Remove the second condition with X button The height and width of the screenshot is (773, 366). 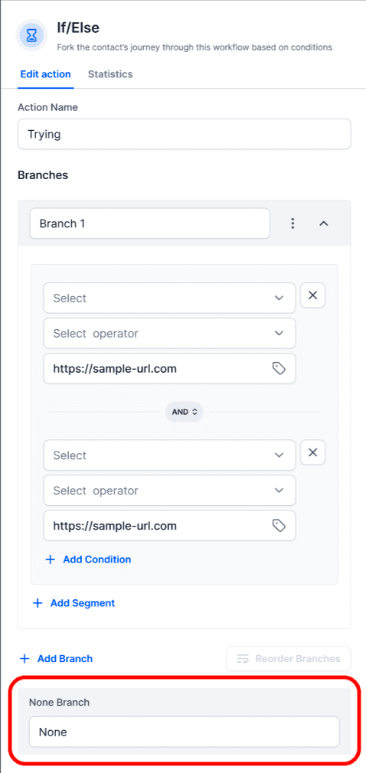pyautogui.click(x=312, y=452)
